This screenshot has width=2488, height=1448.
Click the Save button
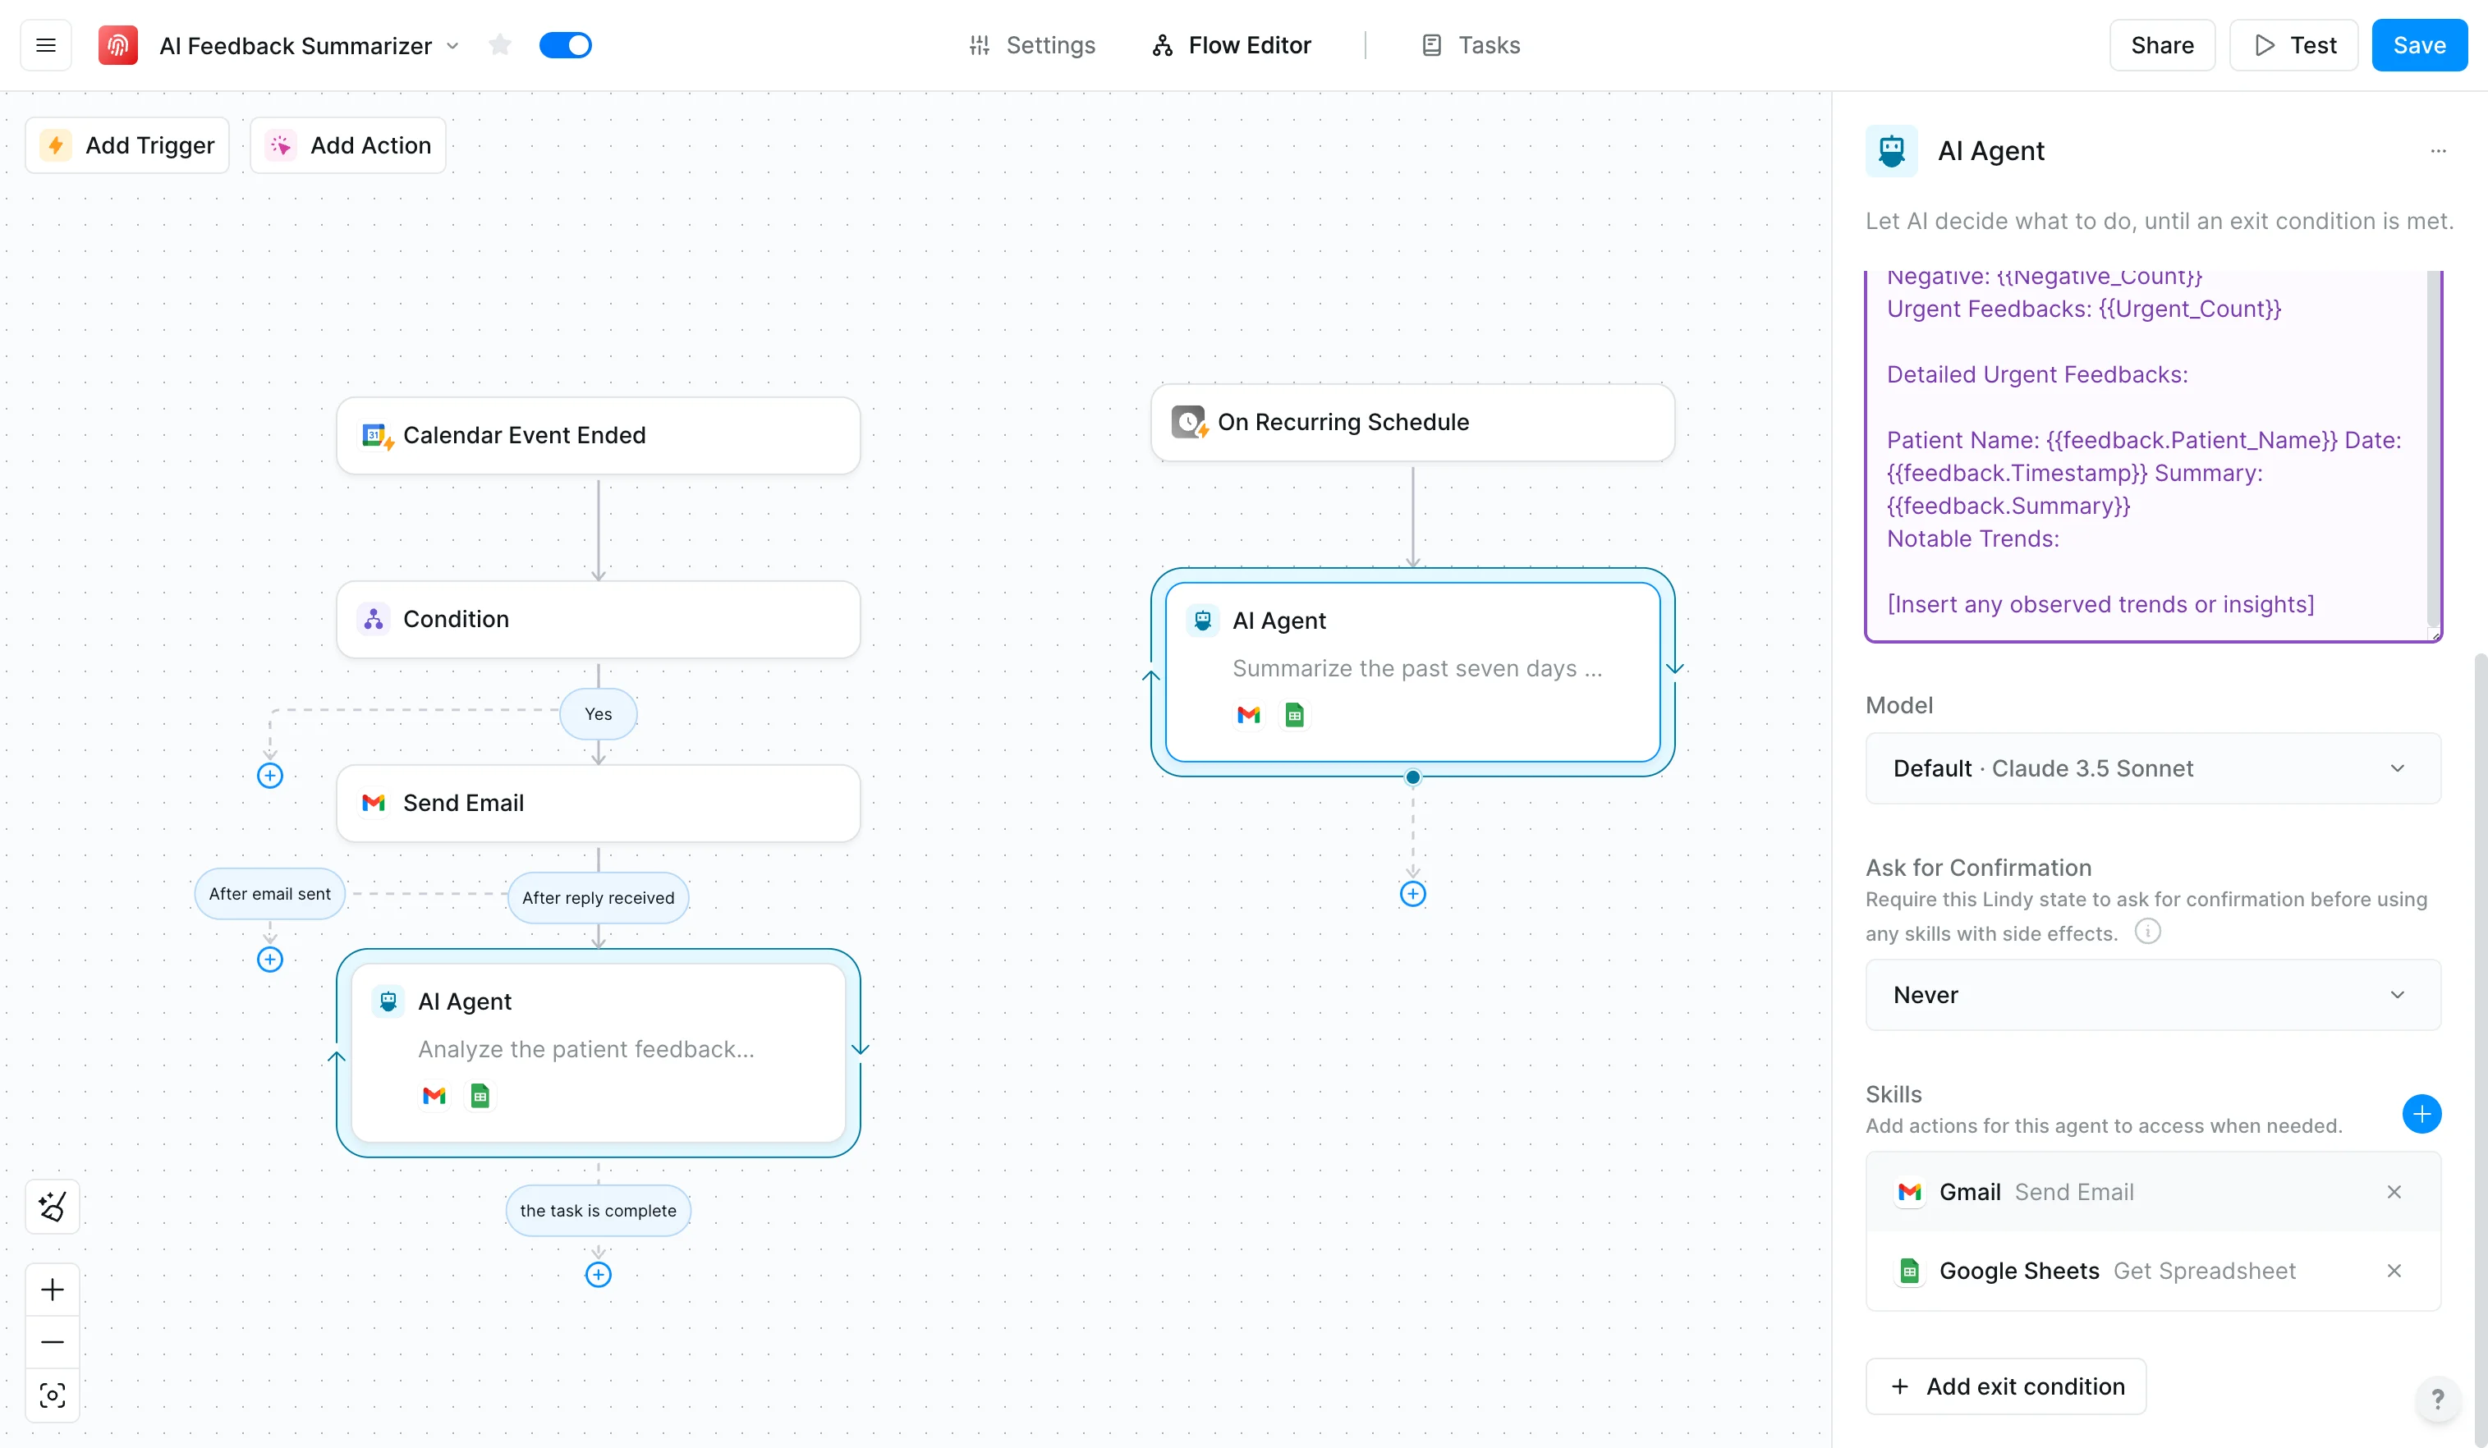tap(2418, 45)
